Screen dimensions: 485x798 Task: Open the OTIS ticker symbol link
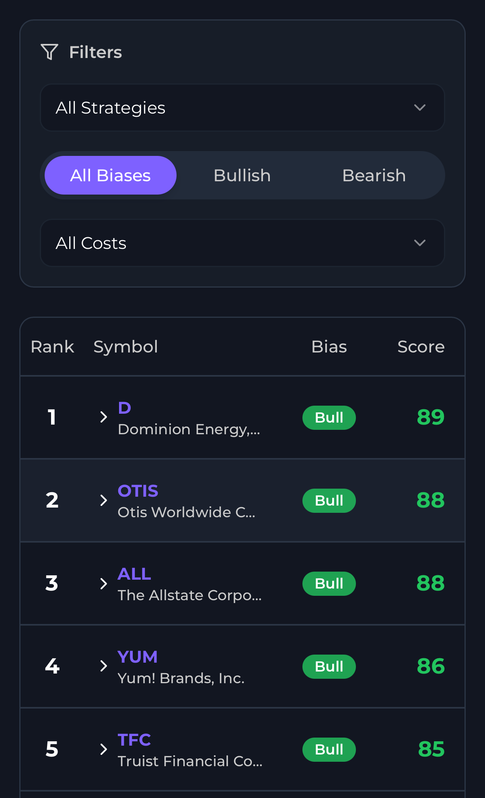point(138,491)
